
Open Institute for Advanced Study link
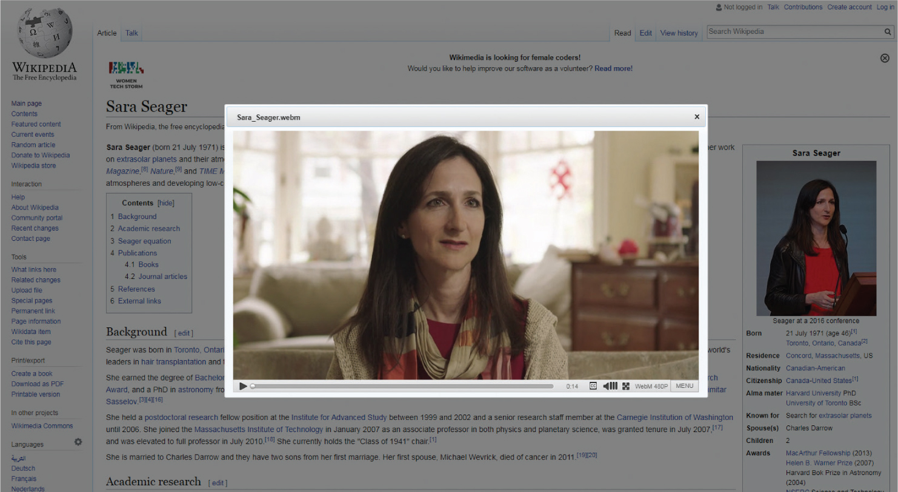[x=339, y=417]
